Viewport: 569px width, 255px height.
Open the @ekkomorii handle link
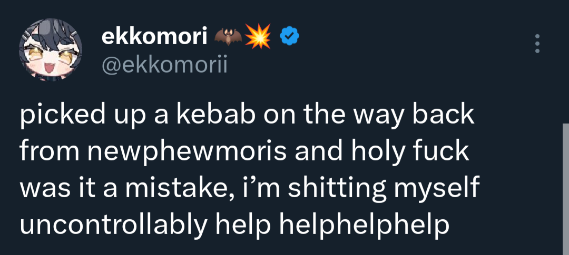tap(163, 65)
